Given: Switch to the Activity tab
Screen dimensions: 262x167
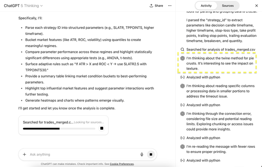Looking at the screenshot, I should coord(206,6).
